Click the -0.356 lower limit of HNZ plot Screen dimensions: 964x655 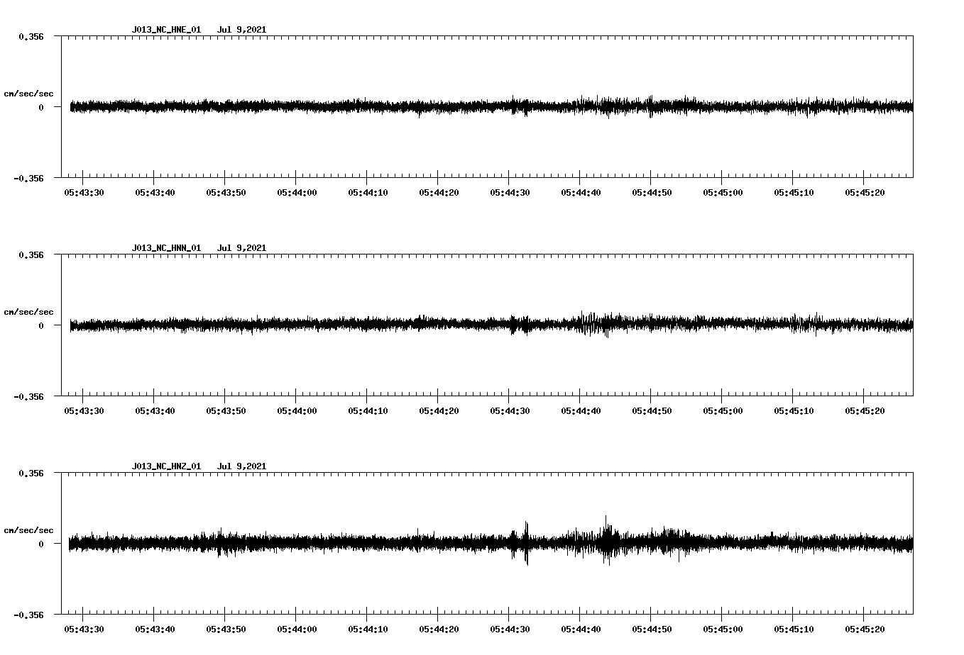[28, 615]
